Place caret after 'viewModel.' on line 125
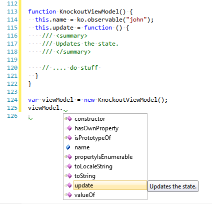212x204 pixels. tap(63, 108)
